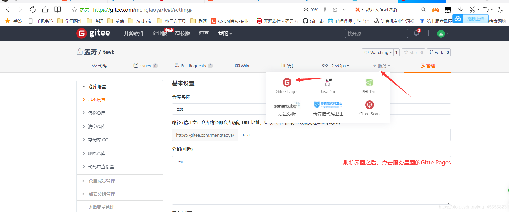Image resolution: width=509 pixels, height=212 pixels.
Task: Select 转移仓库 in the sidebar
Action: pos(97,113)
